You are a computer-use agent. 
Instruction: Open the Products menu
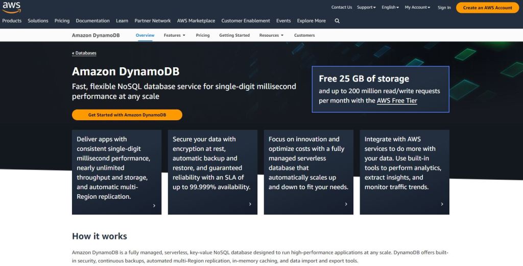pos(12,21)
